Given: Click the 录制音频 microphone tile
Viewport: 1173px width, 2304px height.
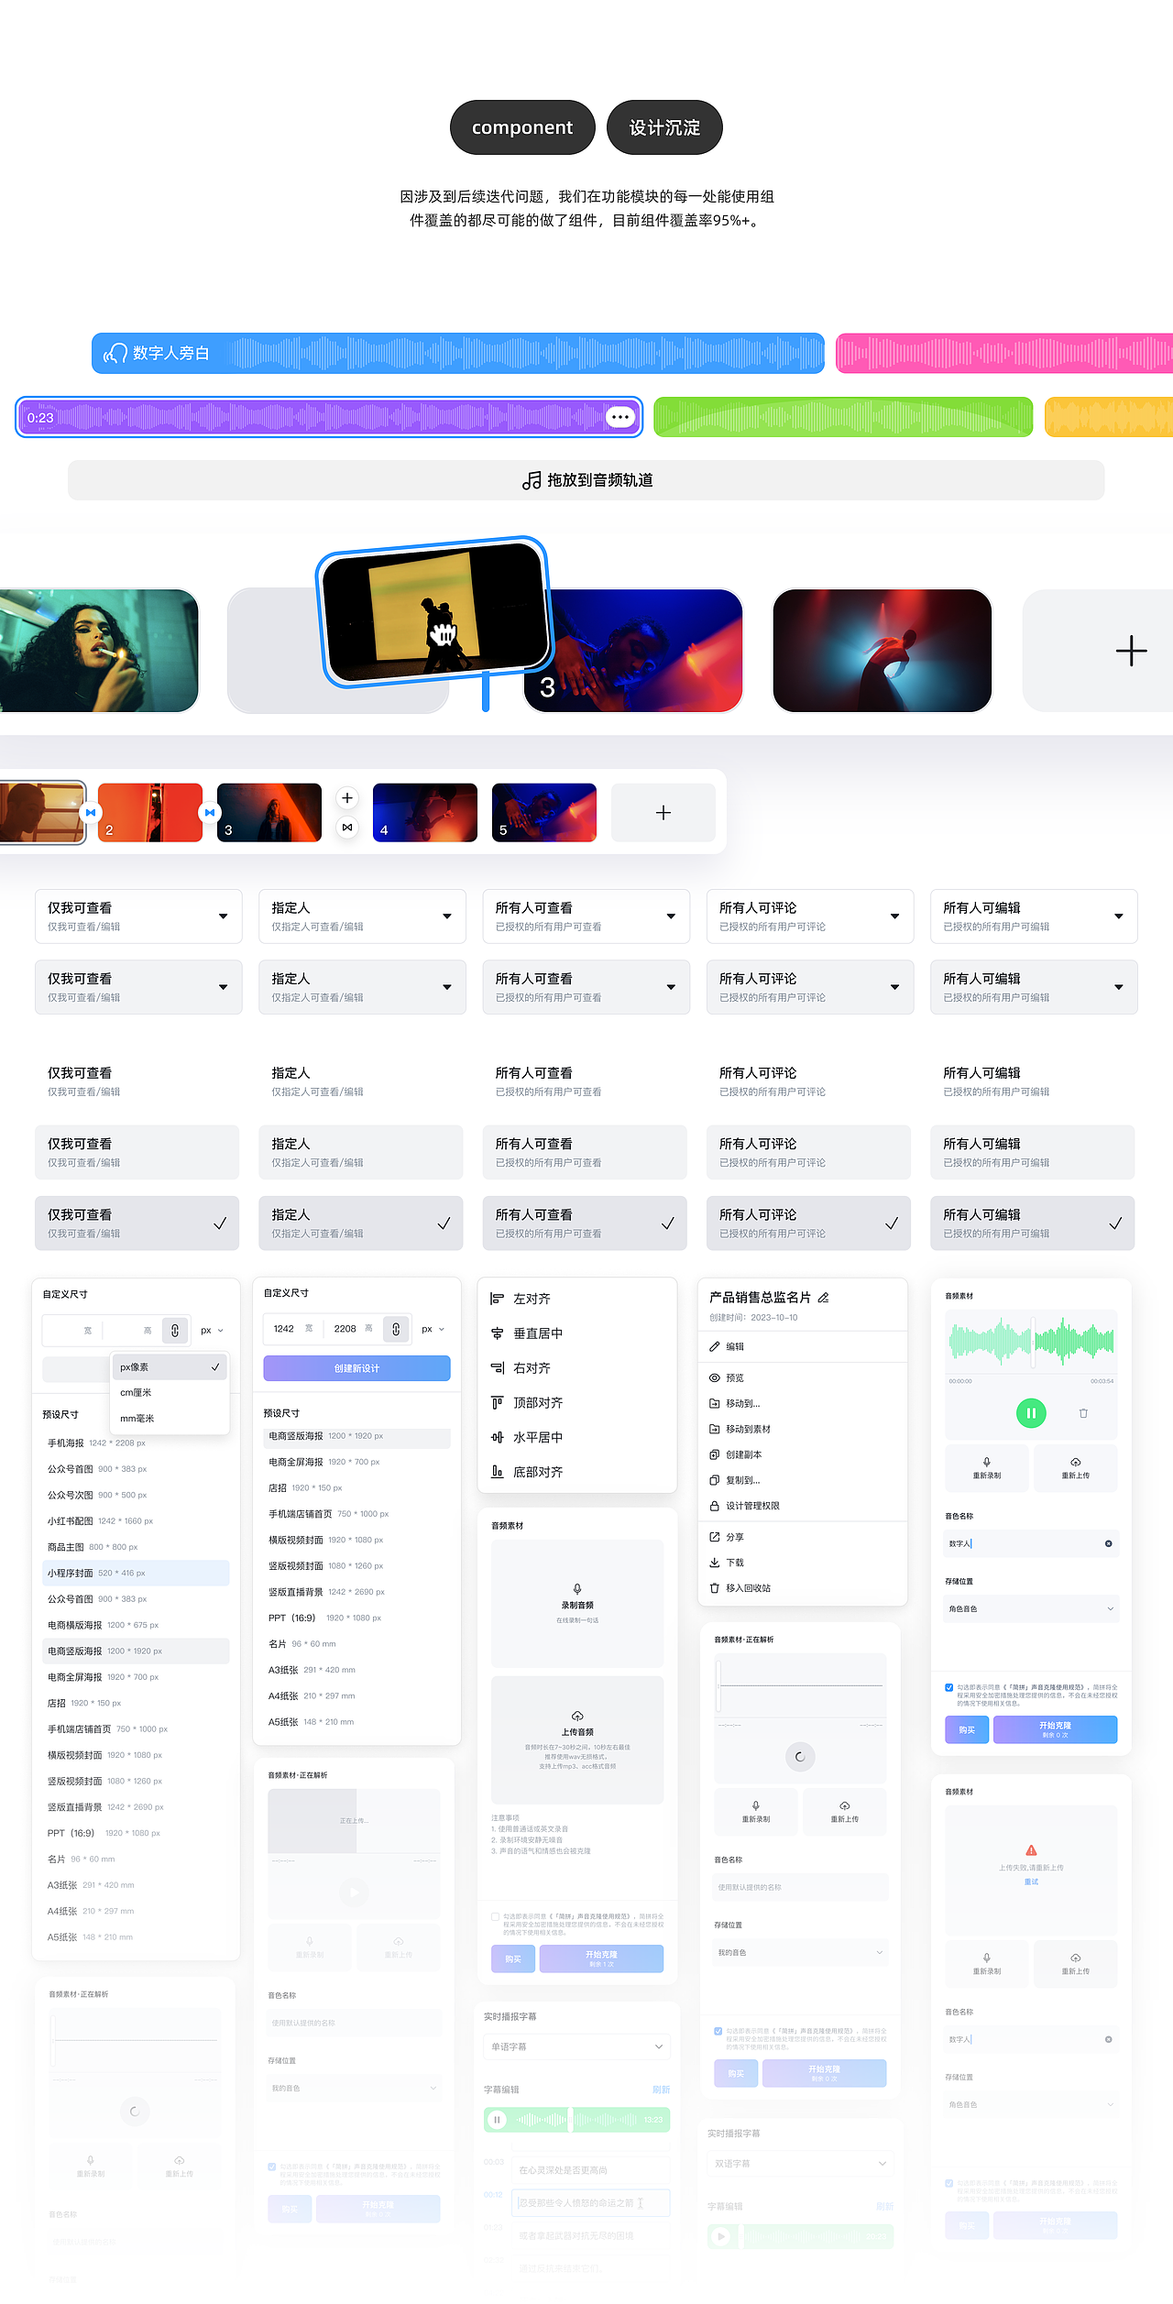Looking at the screenshot, I should [x=577, y=1604].
